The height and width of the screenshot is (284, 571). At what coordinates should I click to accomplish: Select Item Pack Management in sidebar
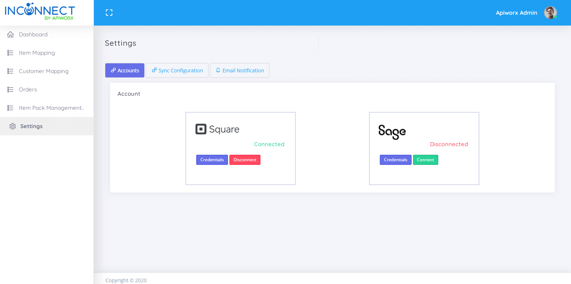tap(47, 108)
